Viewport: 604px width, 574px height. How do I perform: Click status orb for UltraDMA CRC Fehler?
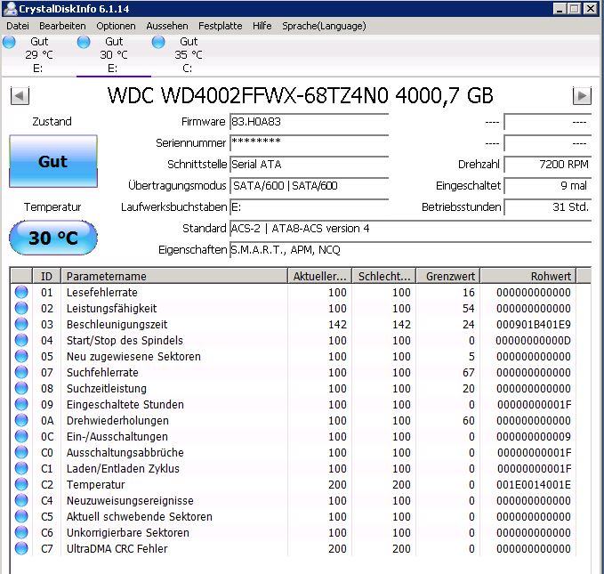pyautogui.click(x=21, y=548)
